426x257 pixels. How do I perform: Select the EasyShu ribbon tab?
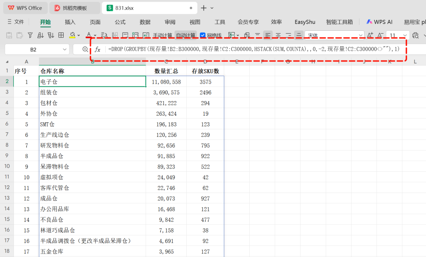tap(305, 22)
